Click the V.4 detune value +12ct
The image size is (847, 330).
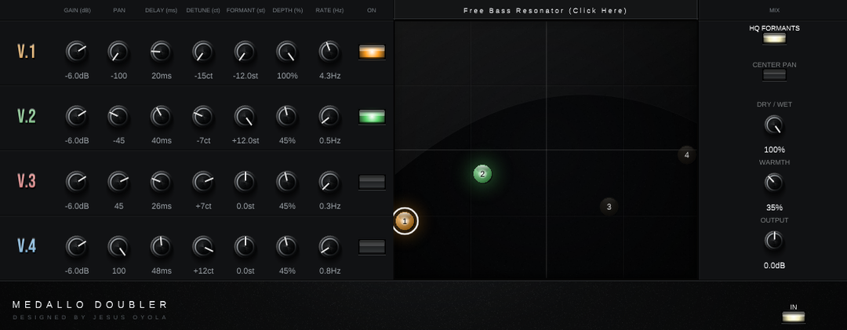pos(202,270)
